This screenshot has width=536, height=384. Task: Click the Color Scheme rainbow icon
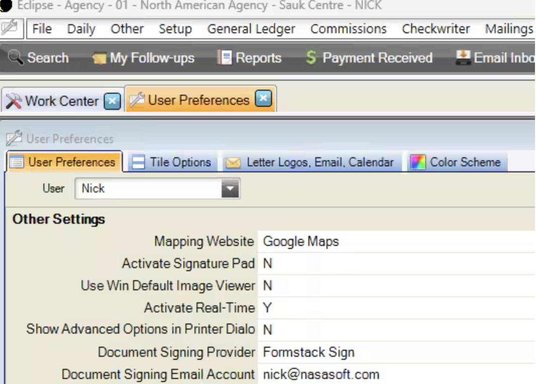[418, 162]
